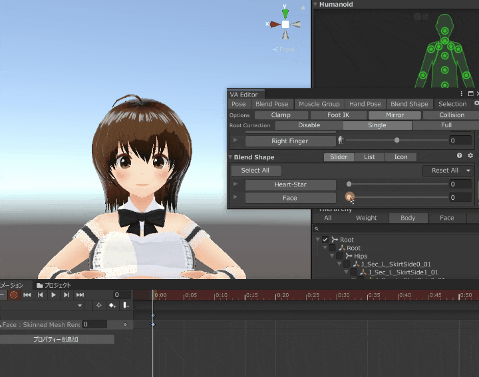
Task: Switch to the Muscle Group tab
Action: [x=319, y=104]
